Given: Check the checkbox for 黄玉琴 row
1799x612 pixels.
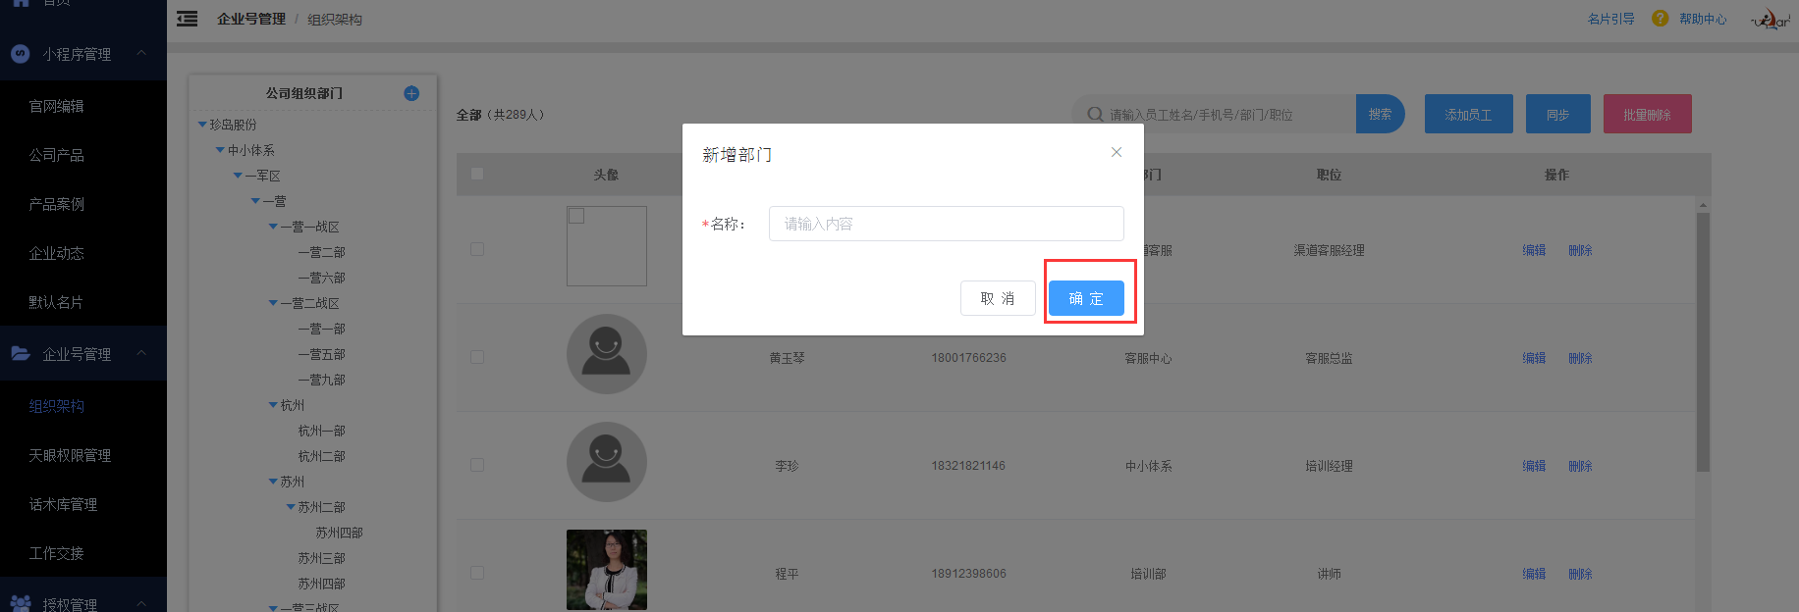Looking at the screenshot, I should point(477,357).
